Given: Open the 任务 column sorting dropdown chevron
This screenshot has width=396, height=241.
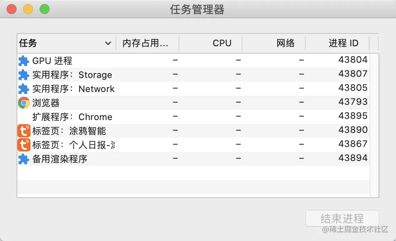Looking at the screenshot, I should [108, 43].
